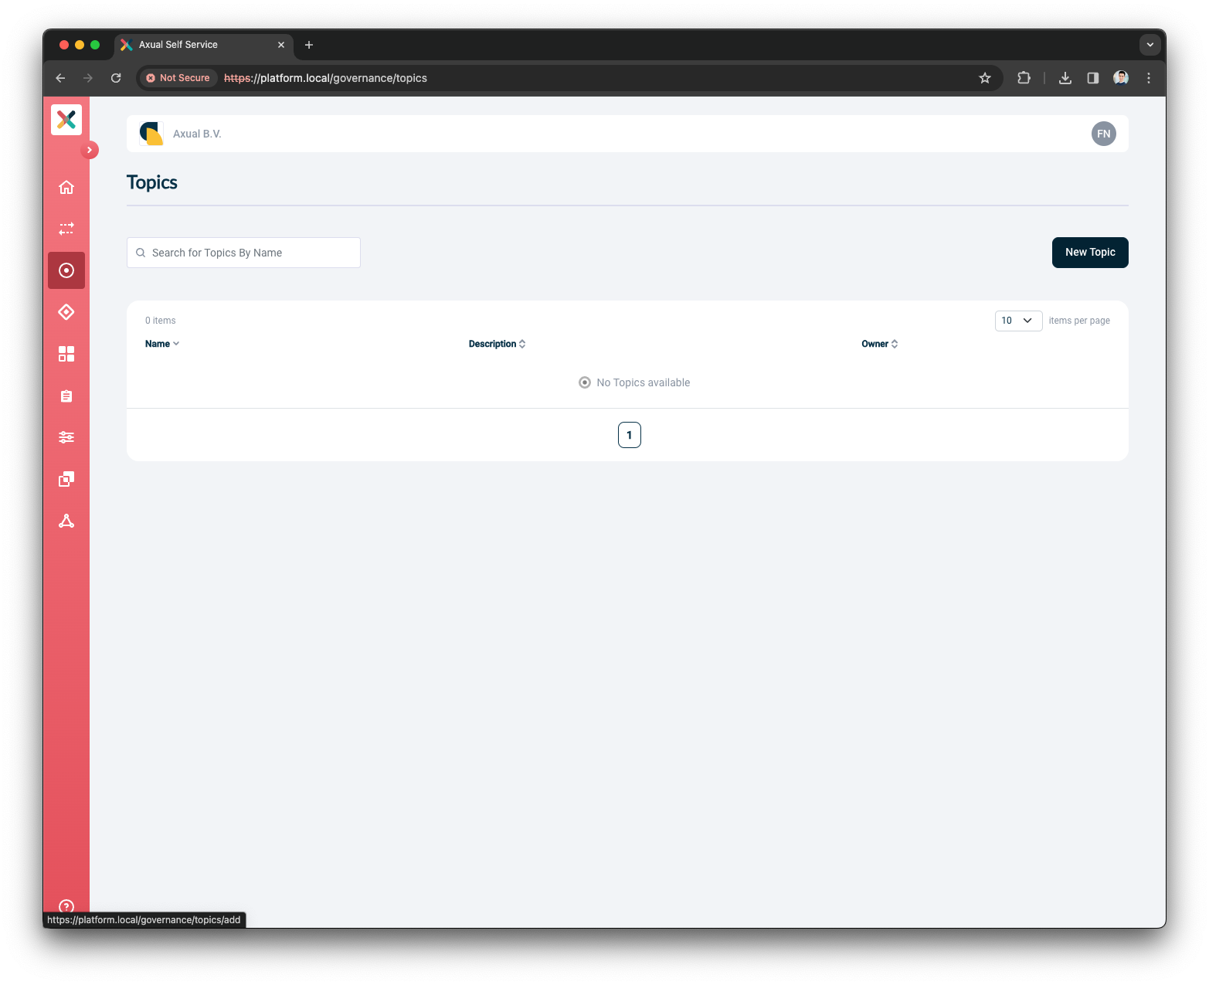
Task: Toggle the browser side panel
Action: [x=1093, y=78]
